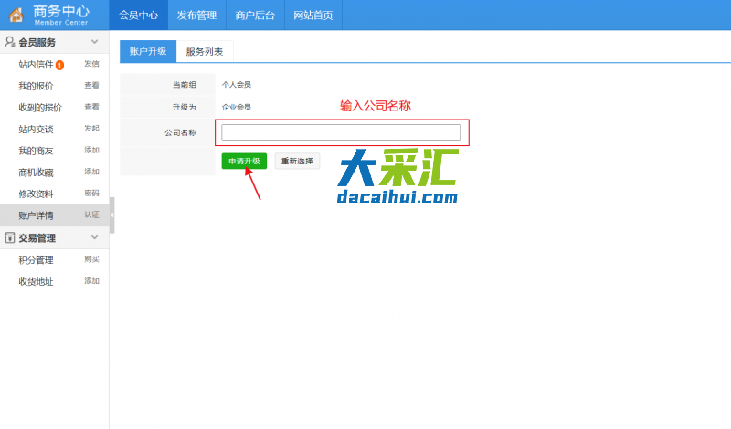731x429 pixels.
Task: Click the 商务中心 Member Center title
Action: tap(61, 15)
